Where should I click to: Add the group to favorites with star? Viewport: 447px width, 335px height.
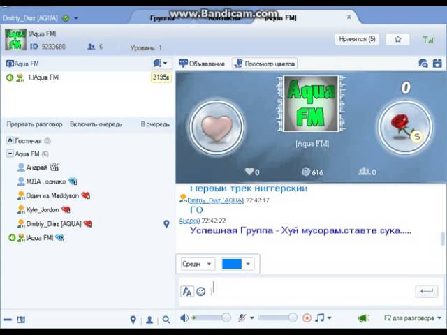click(x=397, y=39)
